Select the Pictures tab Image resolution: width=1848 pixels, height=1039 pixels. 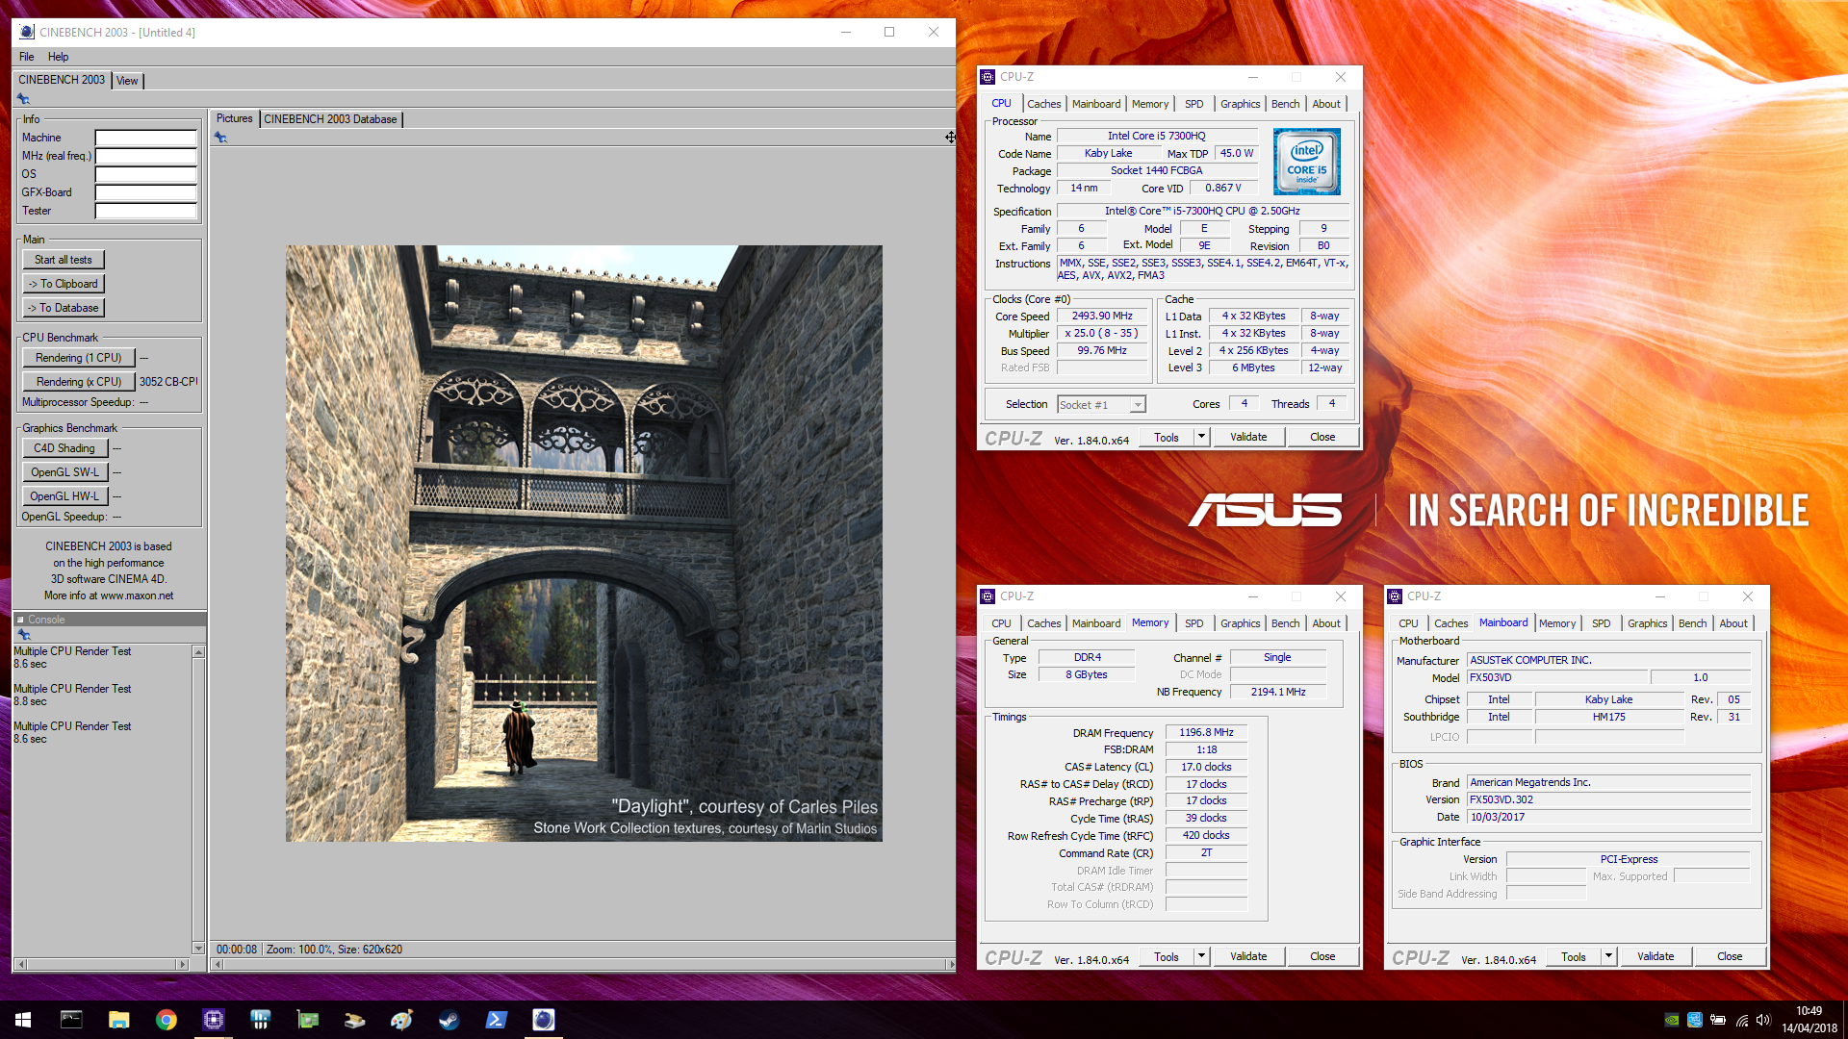click(x=235, y=118)
